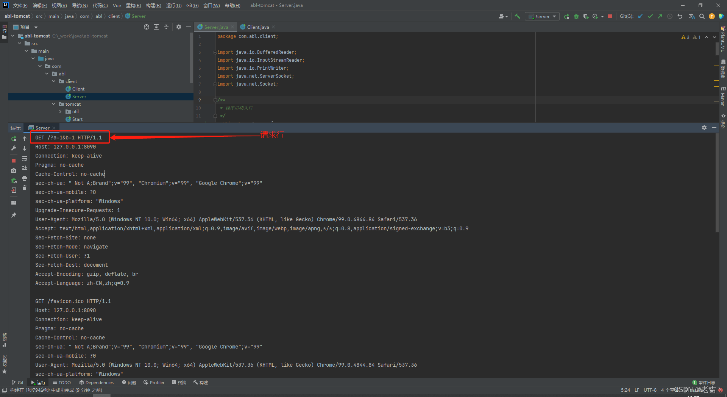Start debugging with the bug icon
Image resolution: width=727 pixels, height=397 pixels.
coord(576,16)
